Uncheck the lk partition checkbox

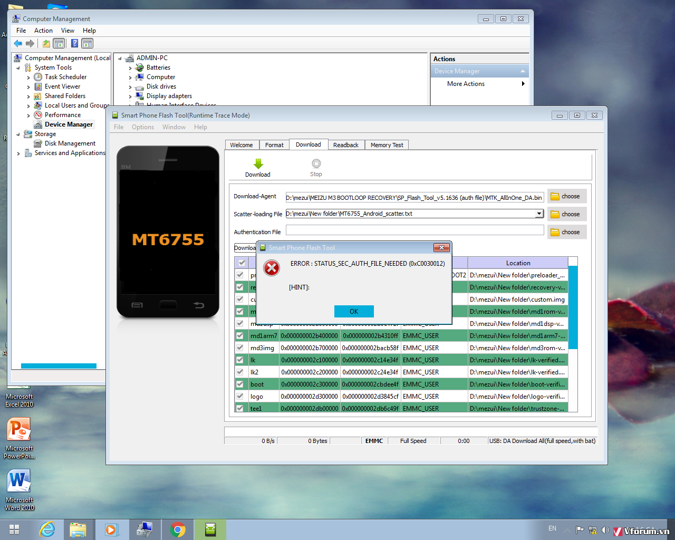(240, 360)
